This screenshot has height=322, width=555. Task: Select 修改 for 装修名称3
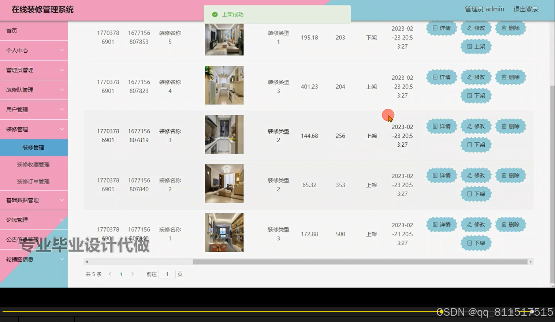point(476,126)
